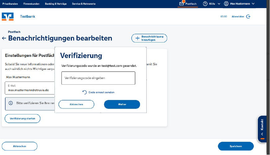The height and width of the screenshot is (155, 270).
Task: Expand the Max Mustermann account dropdown chevron
Action: click(x=253, y=4)
